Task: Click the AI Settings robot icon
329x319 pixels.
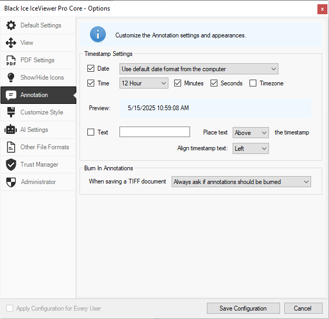Action: [x=11, y=130]
